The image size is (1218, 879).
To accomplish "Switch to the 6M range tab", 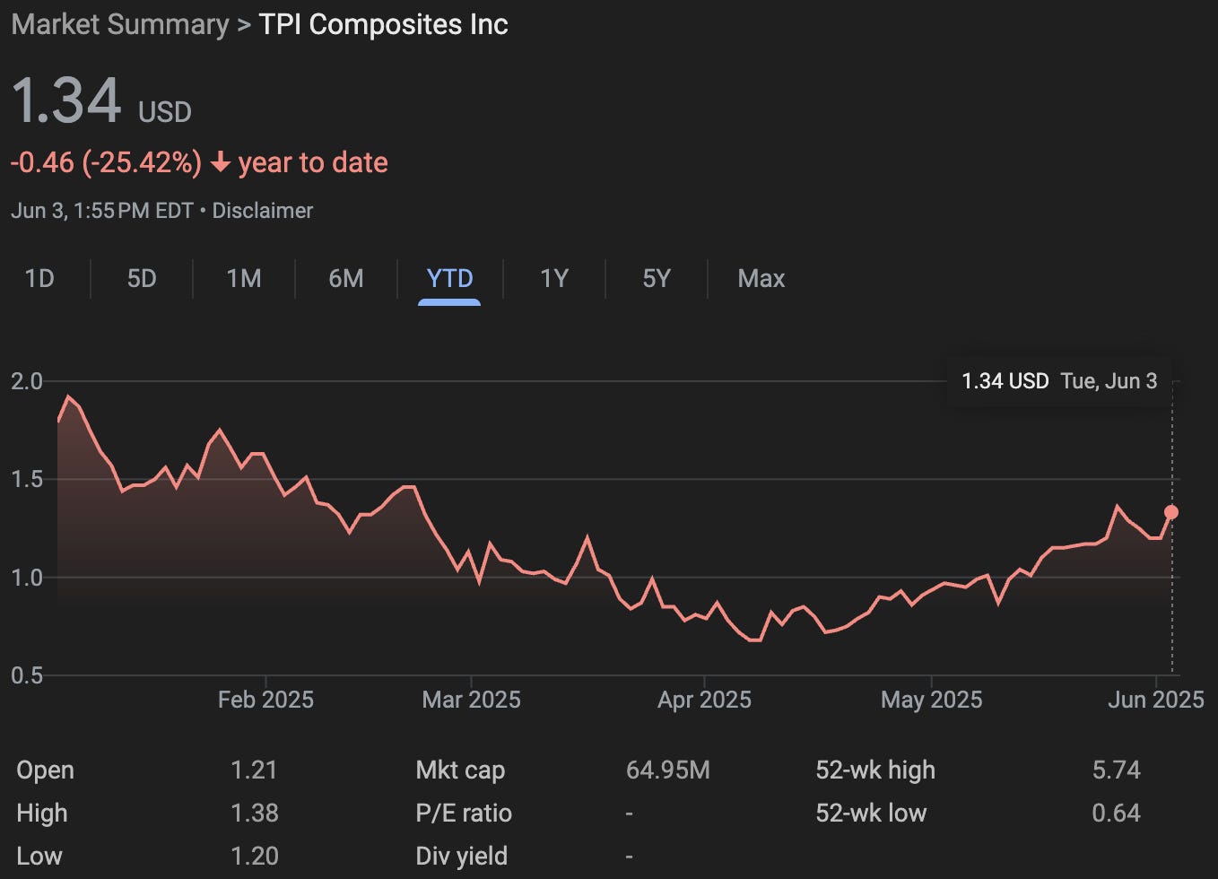I will click(346, 278).
